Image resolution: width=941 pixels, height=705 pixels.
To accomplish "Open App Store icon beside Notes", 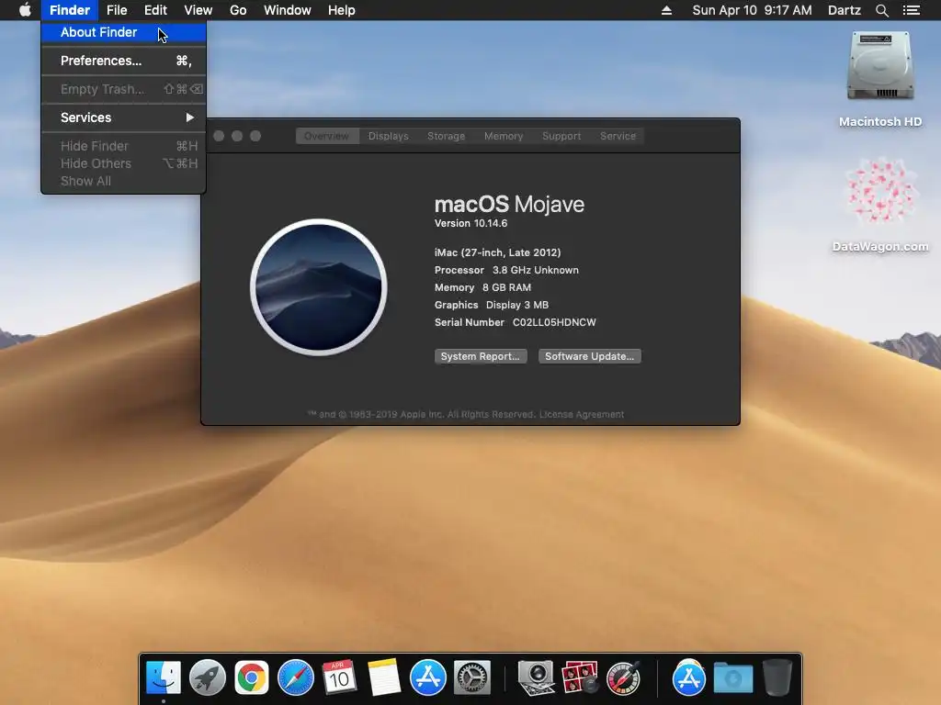I will pyautogui.click(x=428, y=677).
